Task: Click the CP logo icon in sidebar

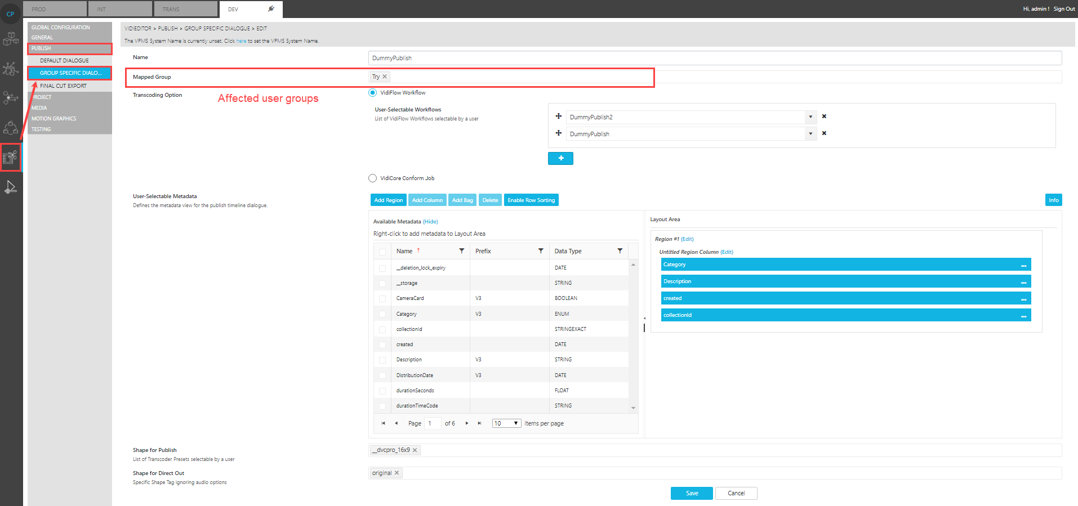Action: click(x=11, y=14)
